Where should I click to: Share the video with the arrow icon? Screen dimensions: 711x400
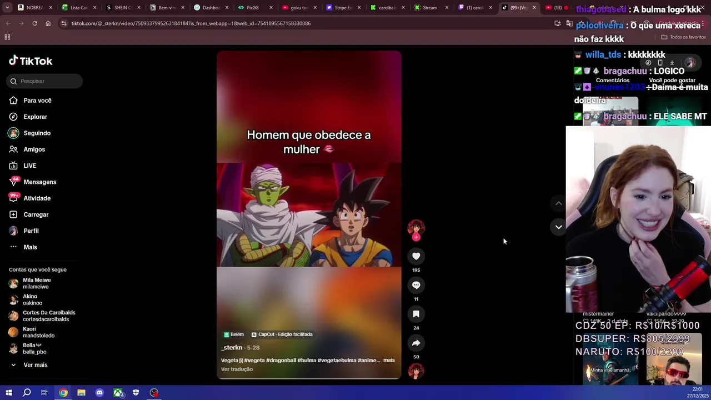click(416, 343)
